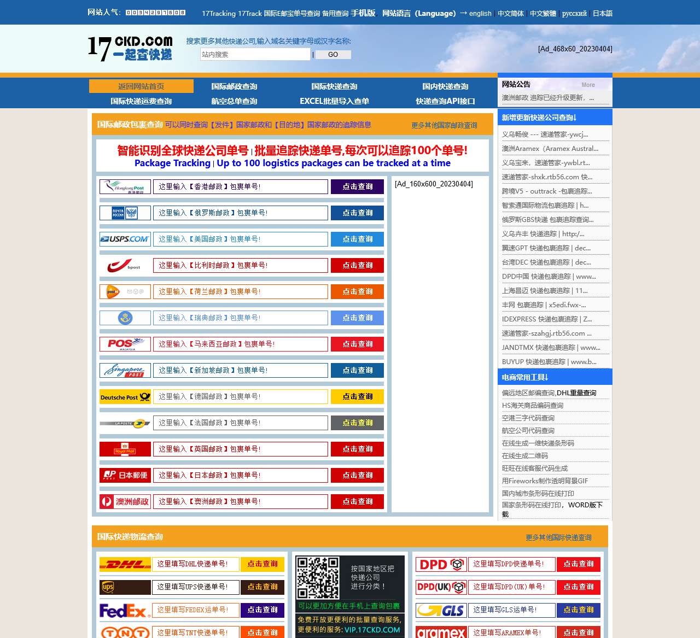
Task: Click the 澳洲邮政 announcement text
Action: [548, 98]
